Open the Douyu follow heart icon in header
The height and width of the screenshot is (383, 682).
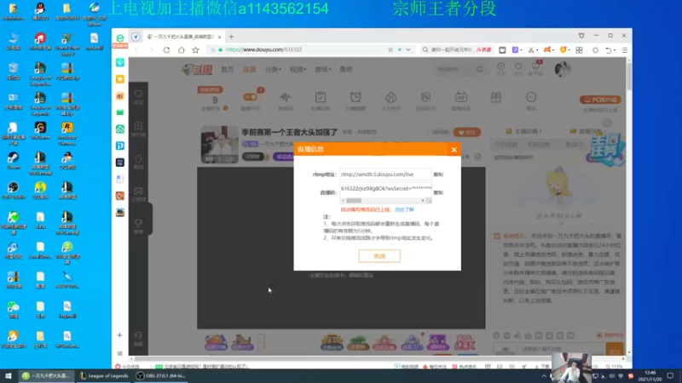pos(518,68)
